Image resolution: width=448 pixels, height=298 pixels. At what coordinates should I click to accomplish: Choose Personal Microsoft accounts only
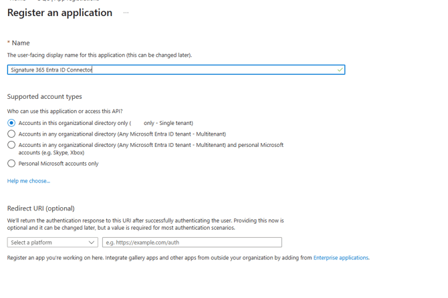point(11,164)
